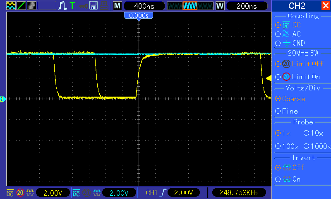Image resolution: width=331 pixels, height=199 pixels.
Task: Click the dual-waveform channel display icon
Action: pos(11,6)
